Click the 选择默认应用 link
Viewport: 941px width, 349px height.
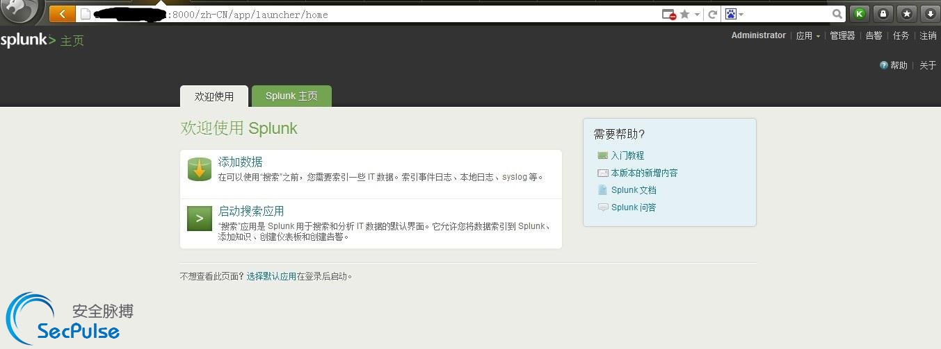[271, 276]
